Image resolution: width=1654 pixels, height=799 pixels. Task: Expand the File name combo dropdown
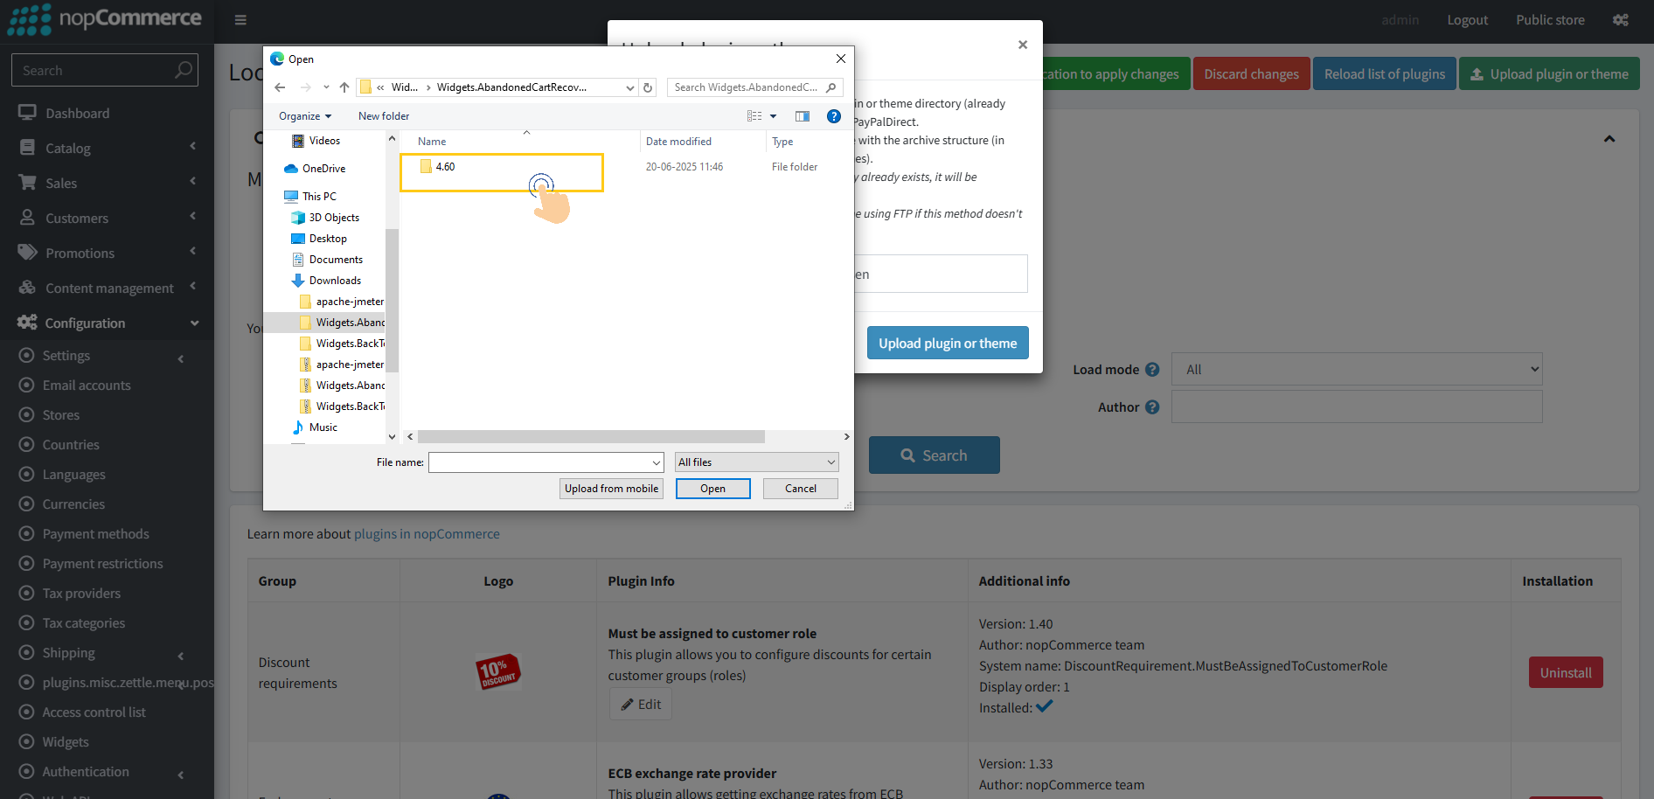point(657,462)
